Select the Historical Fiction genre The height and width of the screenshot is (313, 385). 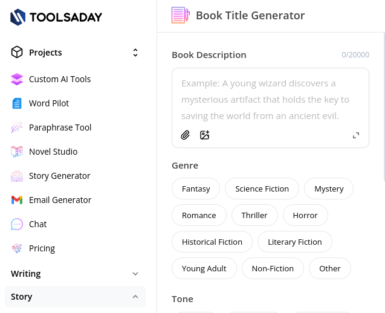(x=212, y=242)
